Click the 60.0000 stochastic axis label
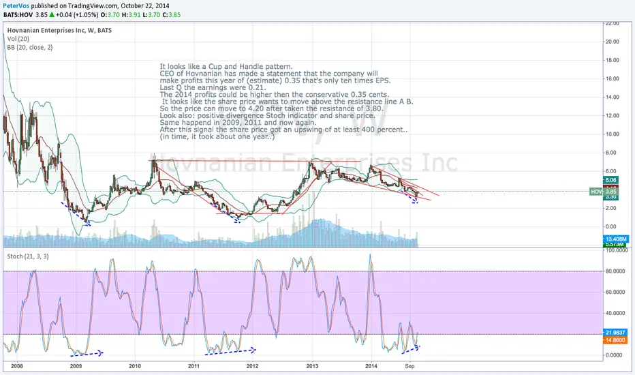 click(x=615, y=292)
